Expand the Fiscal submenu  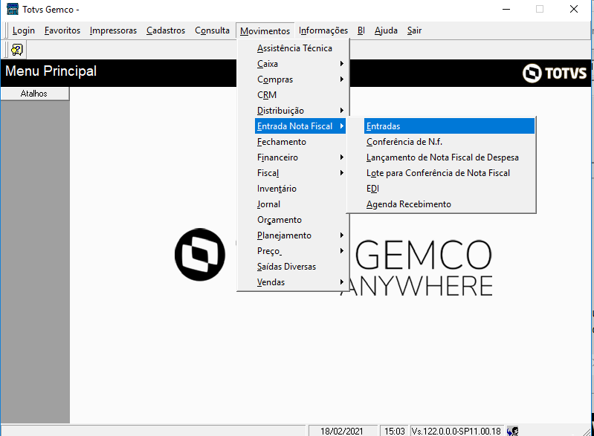300,173
